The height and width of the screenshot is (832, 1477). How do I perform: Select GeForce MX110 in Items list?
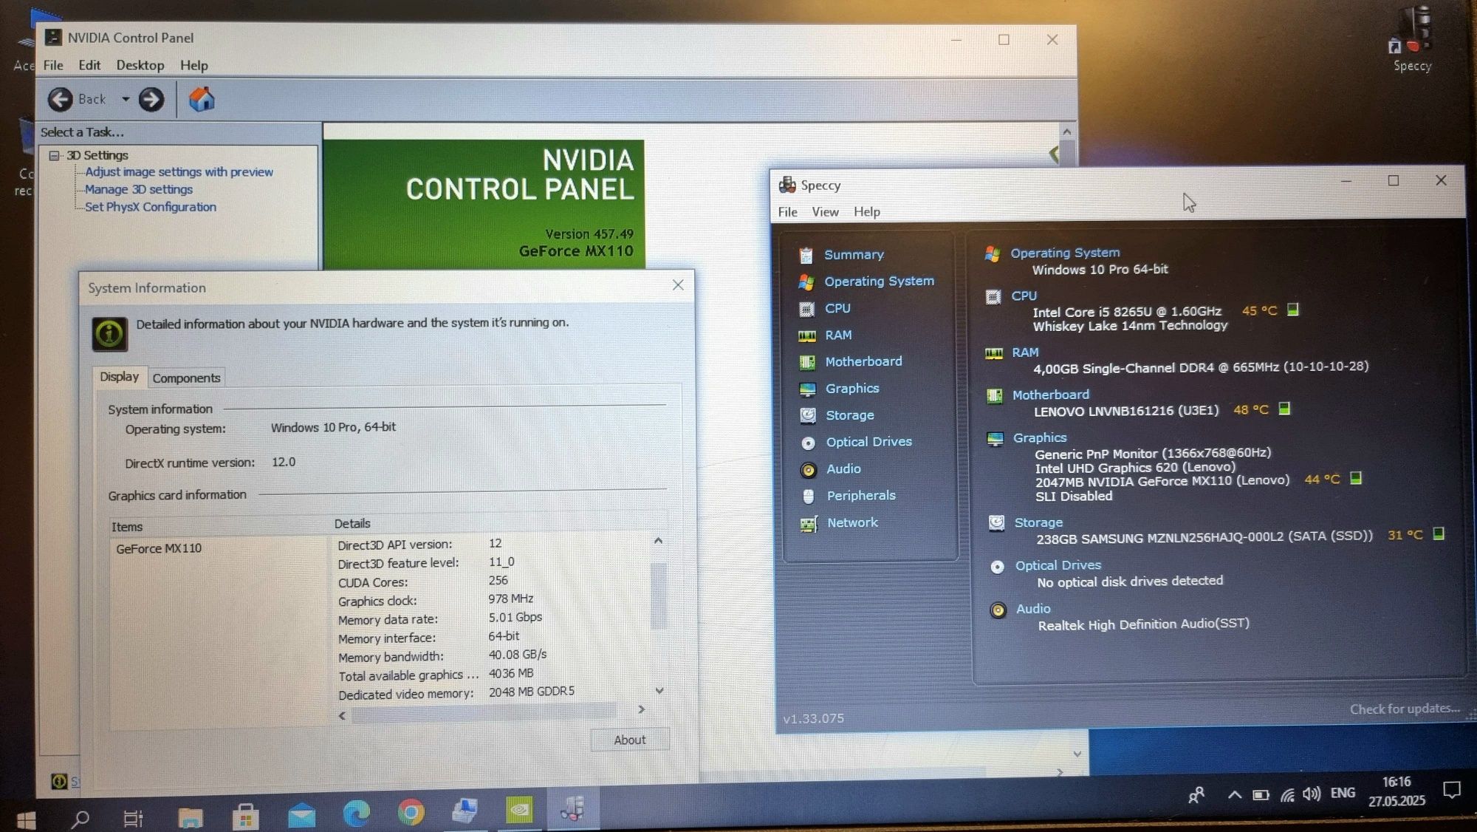(x=159, y=548)
